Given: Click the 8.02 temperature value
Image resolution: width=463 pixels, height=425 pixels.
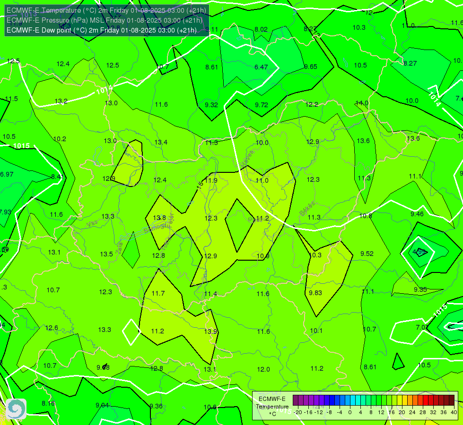Looking at the screenshot, I should (261, 29).
